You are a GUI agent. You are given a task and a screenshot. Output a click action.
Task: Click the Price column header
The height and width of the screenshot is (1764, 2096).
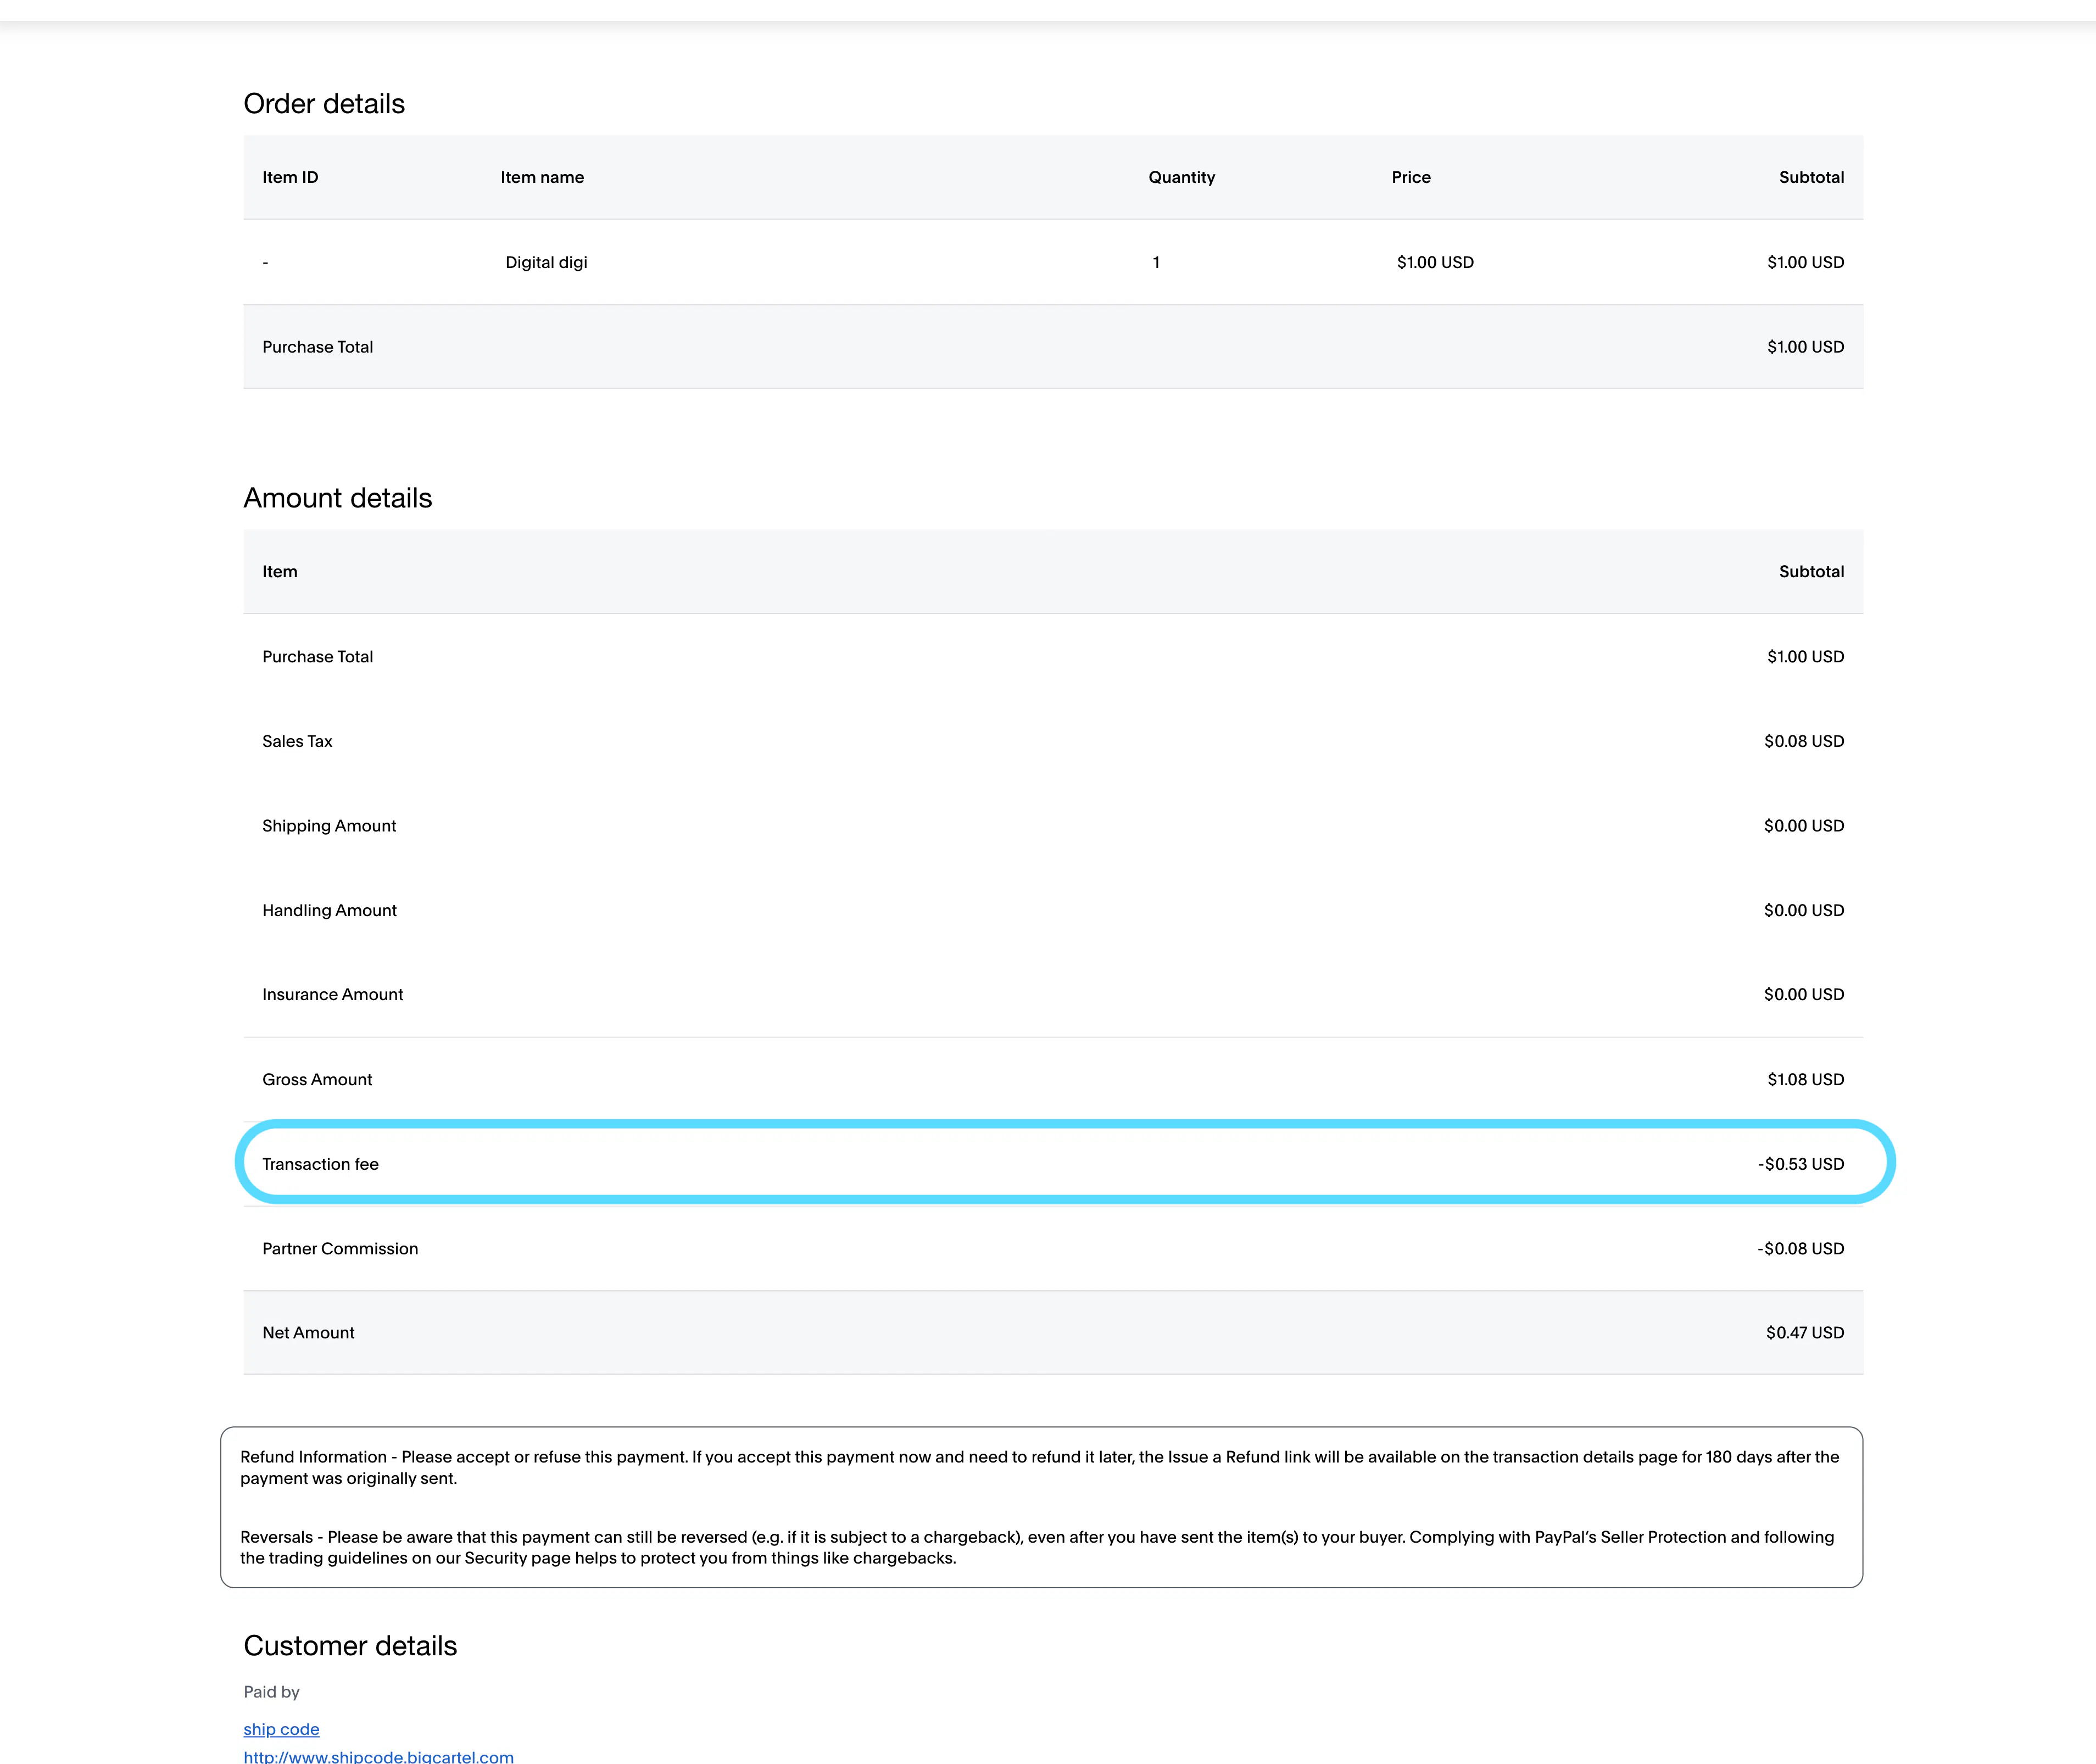pos(1410,177)
